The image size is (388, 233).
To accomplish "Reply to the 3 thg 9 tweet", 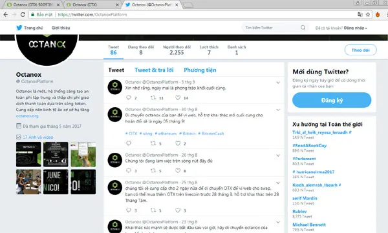I will 129,97.
